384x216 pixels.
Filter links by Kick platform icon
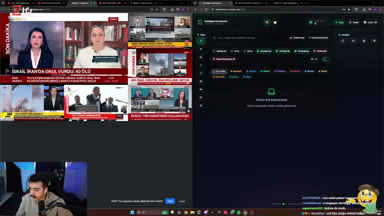[x=201, y=49]
